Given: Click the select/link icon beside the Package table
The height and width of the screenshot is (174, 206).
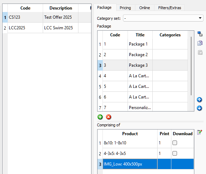Looking at the screenshot, I should [x=200, y=34].
